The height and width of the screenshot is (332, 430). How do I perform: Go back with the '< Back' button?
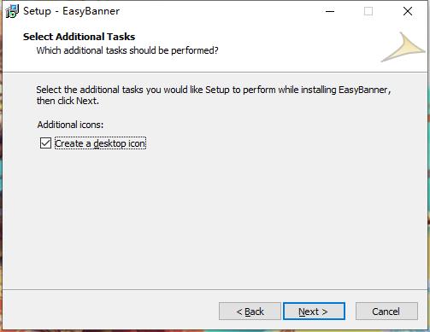tap(250, 312)
